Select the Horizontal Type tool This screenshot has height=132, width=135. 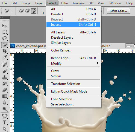coord(5,122)
